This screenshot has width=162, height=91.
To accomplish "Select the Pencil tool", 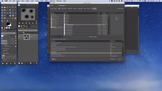I will [x=15, y=16].
